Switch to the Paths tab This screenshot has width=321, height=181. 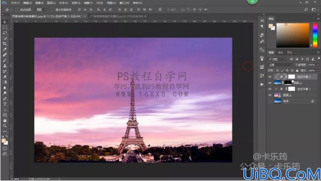289,53
